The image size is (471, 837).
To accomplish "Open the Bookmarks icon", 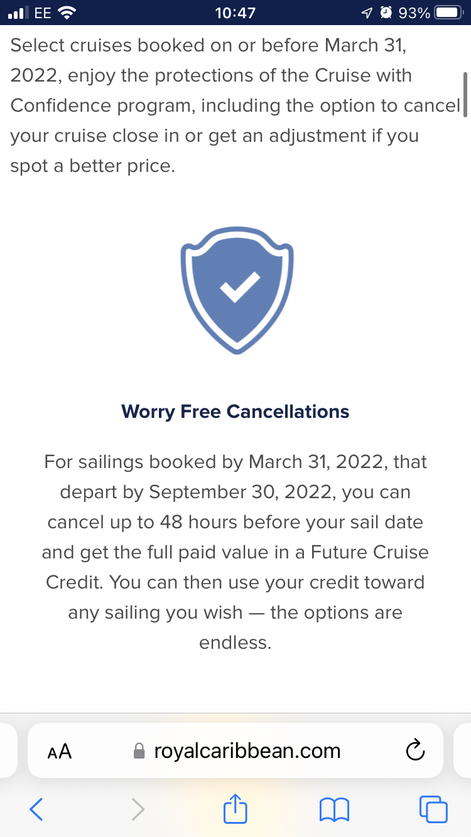I will pos(334,809).
